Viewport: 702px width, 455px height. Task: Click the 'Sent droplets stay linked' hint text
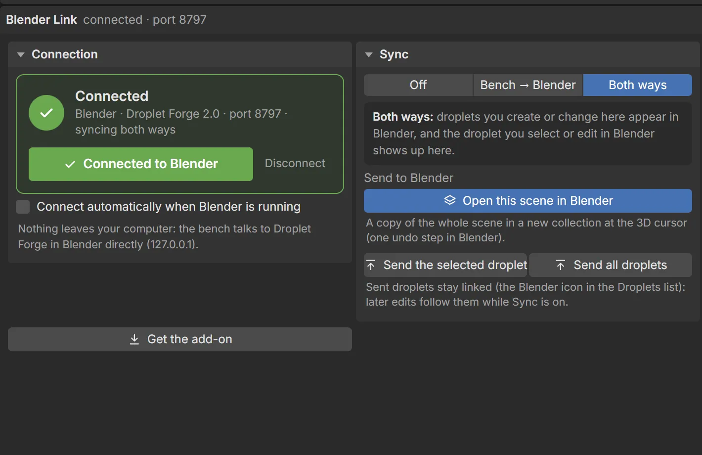[x=526, y=294]
